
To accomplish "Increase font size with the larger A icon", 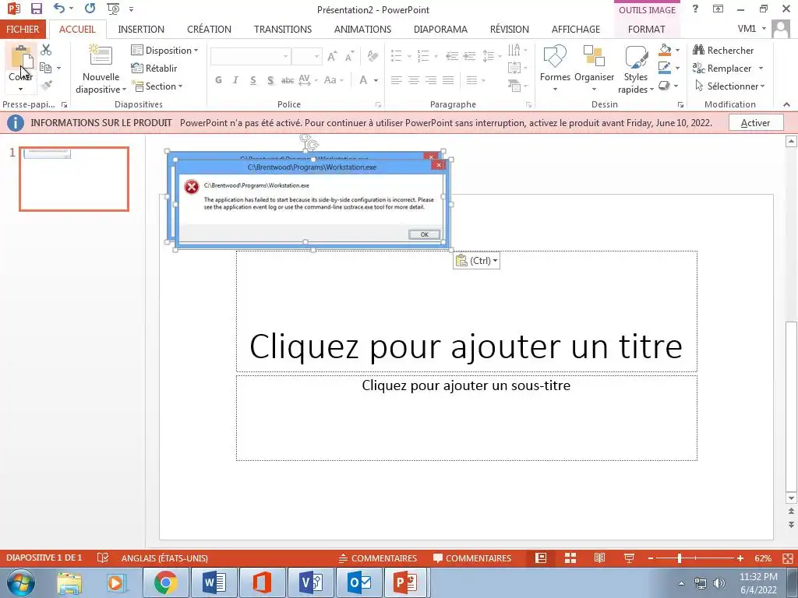I will click(332, 56).
